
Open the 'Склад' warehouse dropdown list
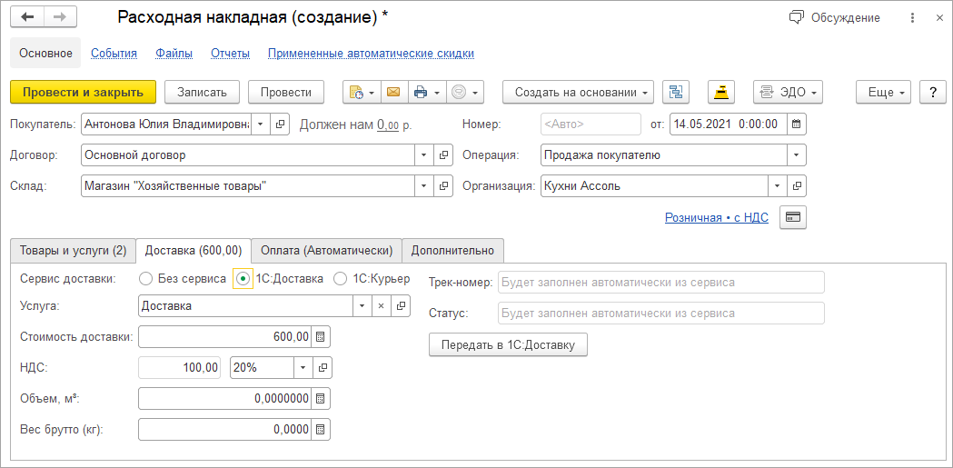tap(423, 186)
